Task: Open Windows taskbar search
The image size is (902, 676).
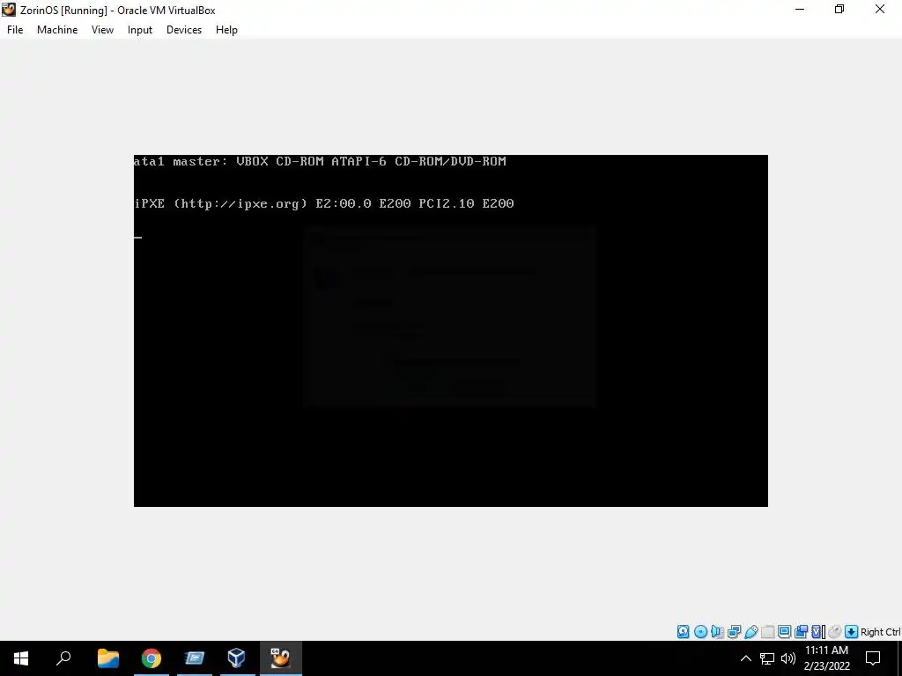Action: pos(63,658)
